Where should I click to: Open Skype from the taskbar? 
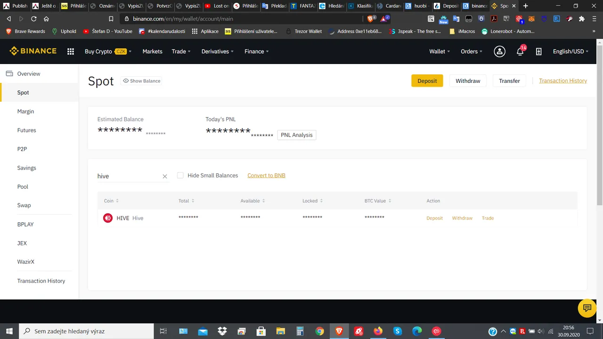(x=398, y=331)
